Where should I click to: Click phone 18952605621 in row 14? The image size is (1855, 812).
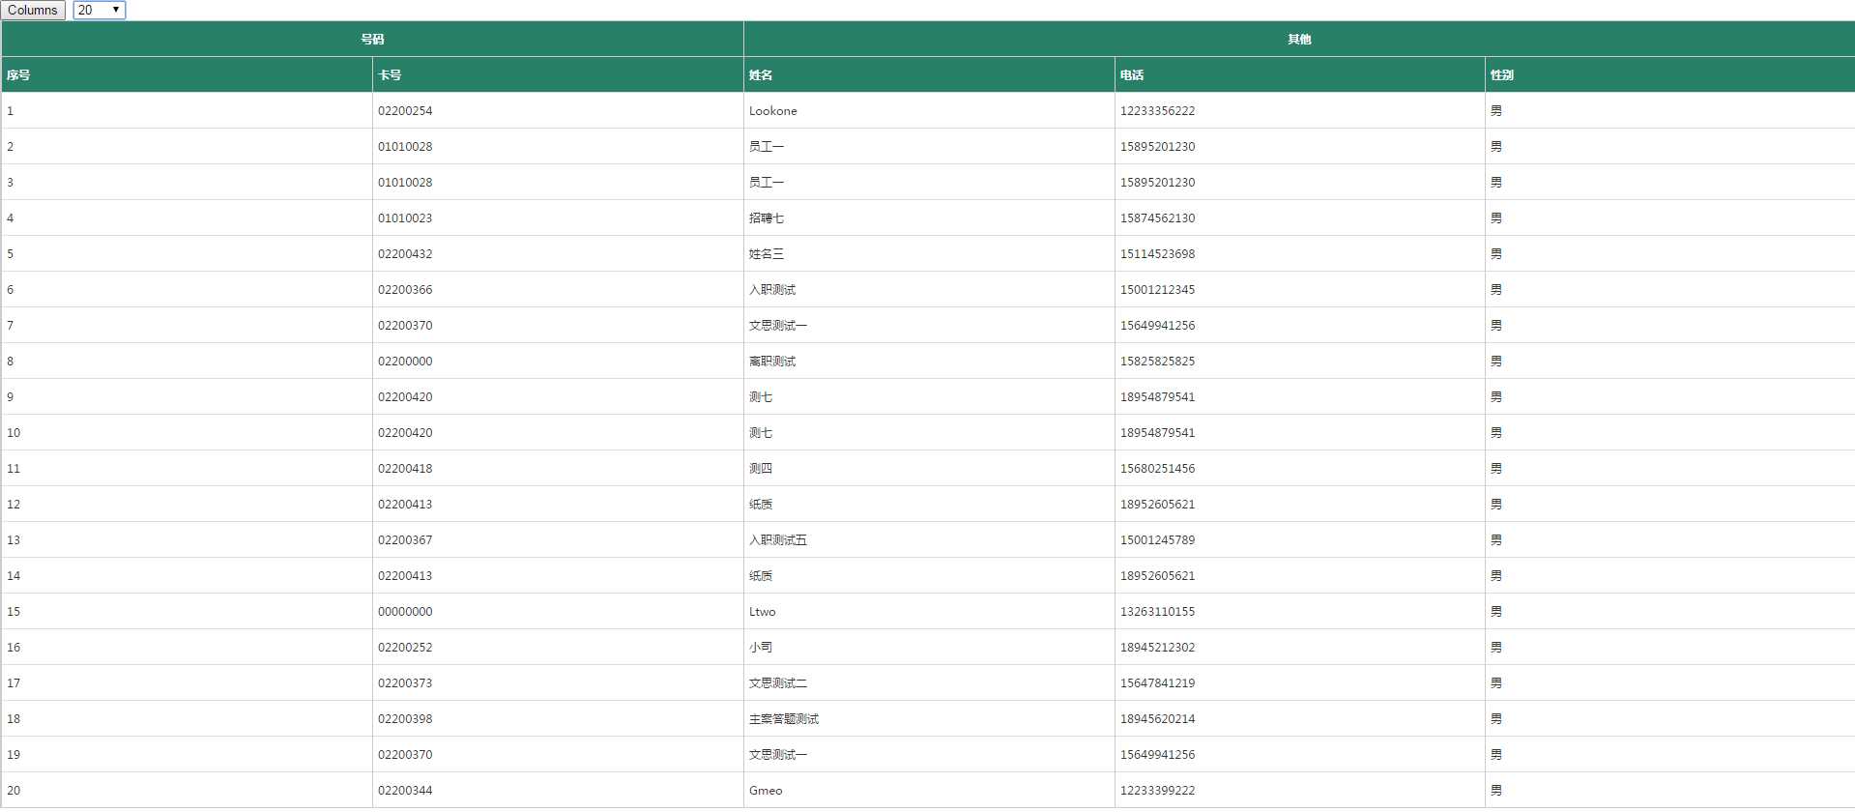[x=1157, y=576]
